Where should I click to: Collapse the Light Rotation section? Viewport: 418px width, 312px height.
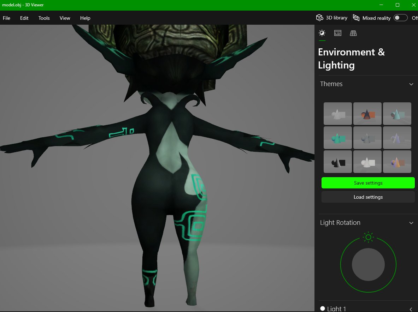(x=411, y=223)
